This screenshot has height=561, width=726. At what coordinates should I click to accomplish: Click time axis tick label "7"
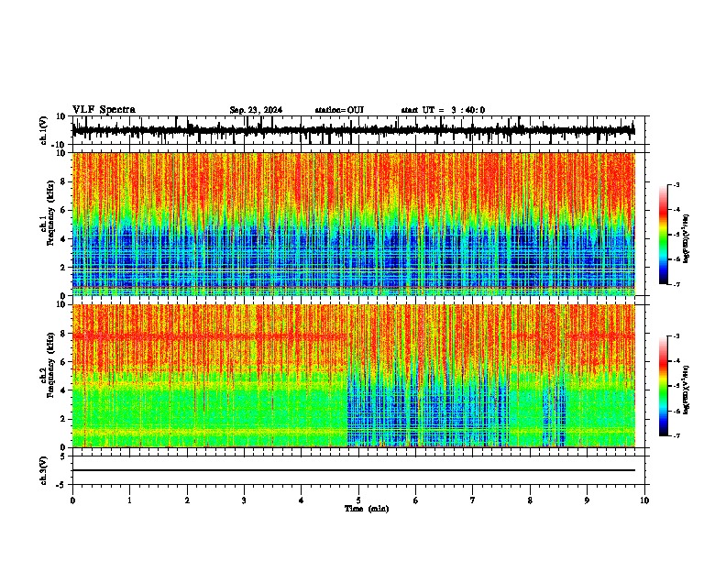point(473,500)
